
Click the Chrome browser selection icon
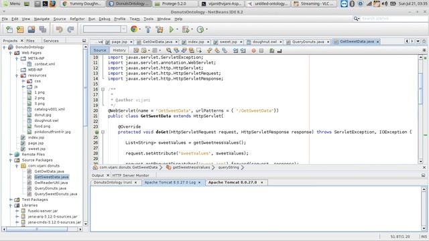pyautogui.click(x=134, y=29)
